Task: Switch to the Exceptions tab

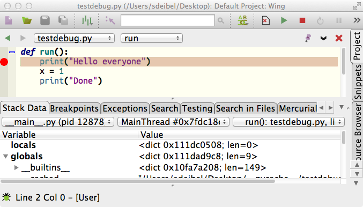Action: point(125,108)
